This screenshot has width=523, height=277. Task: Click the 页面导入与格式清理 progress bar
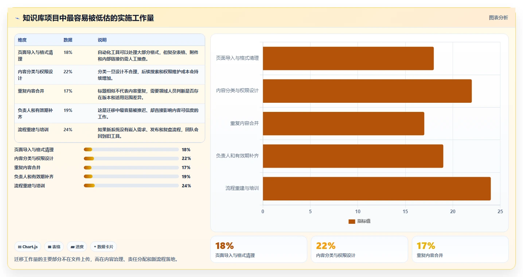(x=131, y=149)
